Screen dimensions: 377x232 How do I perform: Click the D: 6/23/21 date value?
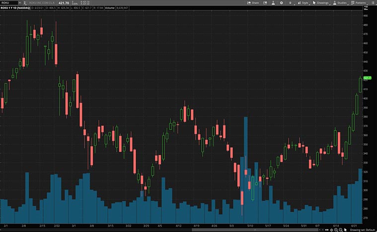click(x=38, y=8)
